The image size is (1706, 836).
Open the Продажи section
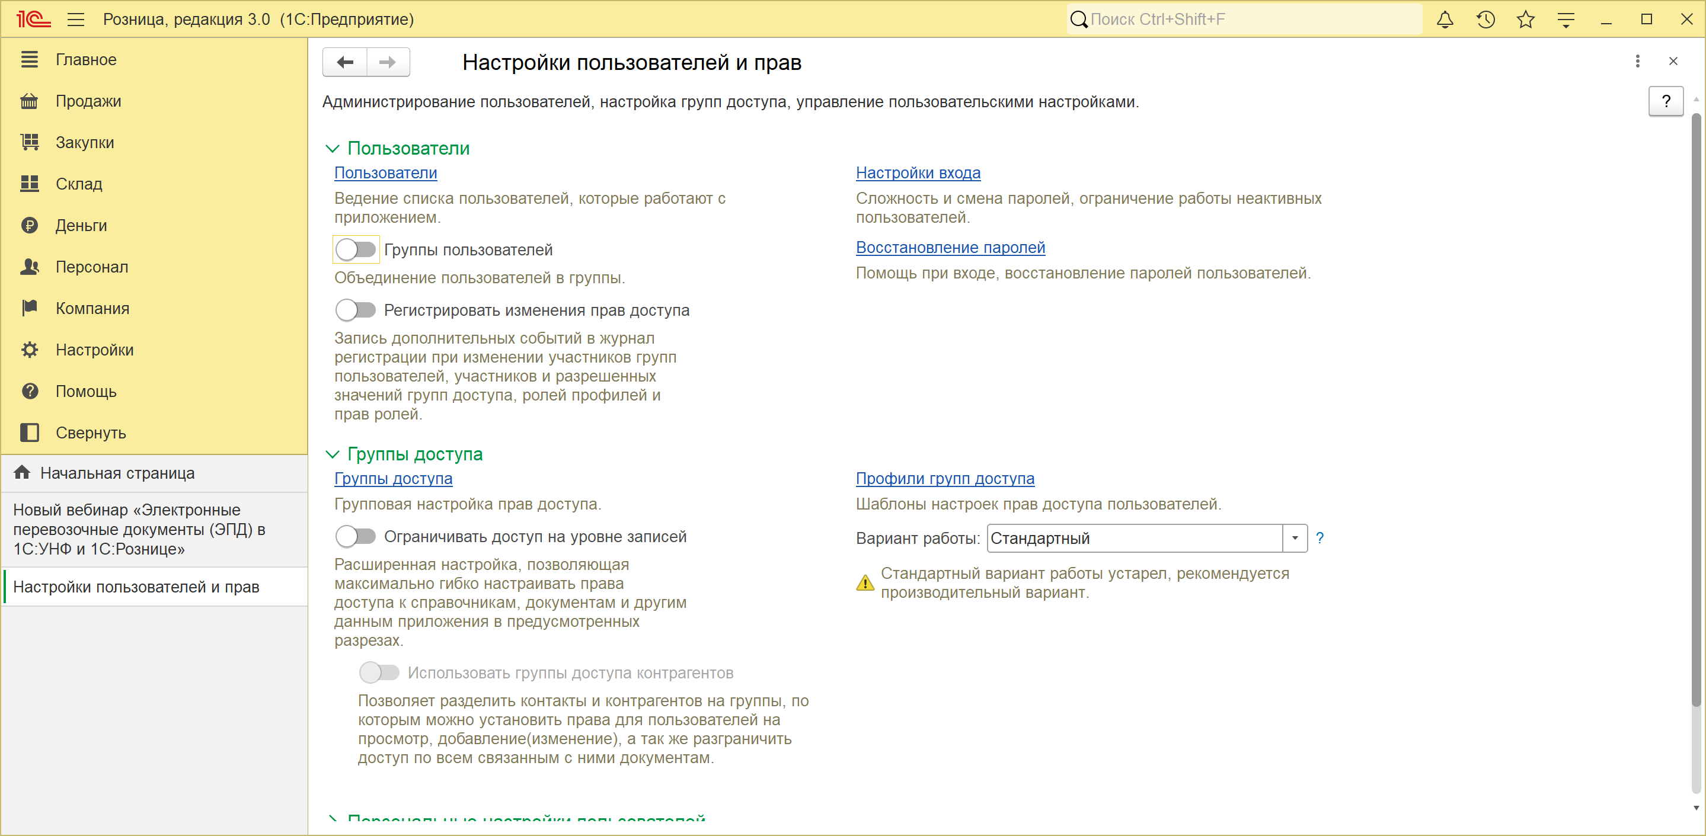tap(154, 101)
